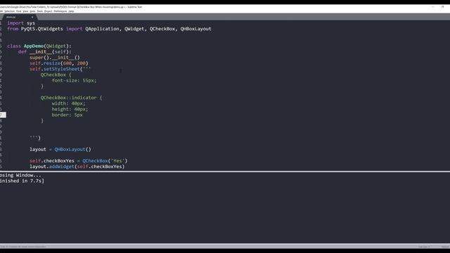Click the line and column status text

[x=23, y=247]
